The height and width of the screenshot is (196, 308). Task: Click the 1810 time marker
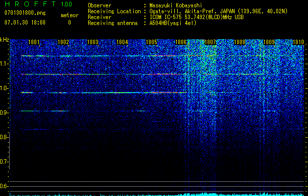pyautogui.click(x=298, y=42)
